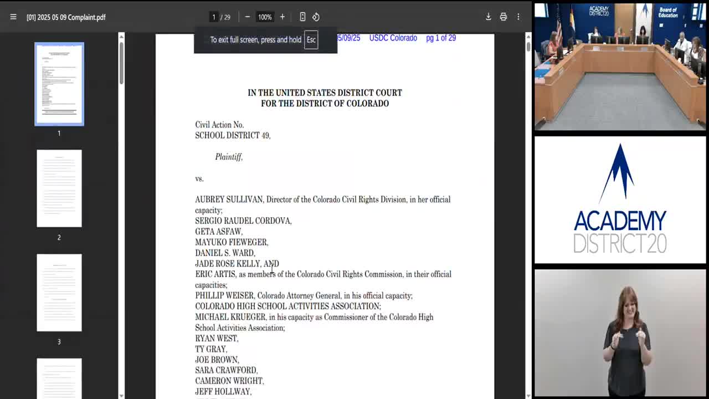
Task: Click the Esc key hint in fullscreen notice
Action: coord(311,40)
